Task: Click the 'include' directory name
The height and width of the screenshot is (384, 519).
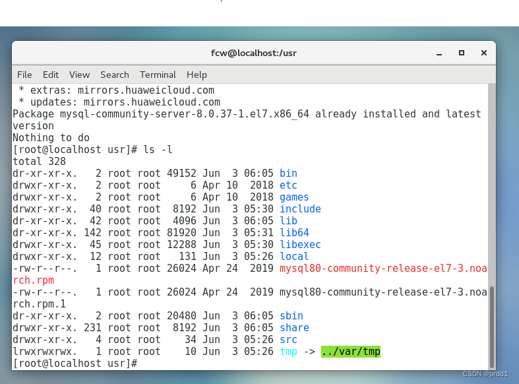Action: [300, 209]
